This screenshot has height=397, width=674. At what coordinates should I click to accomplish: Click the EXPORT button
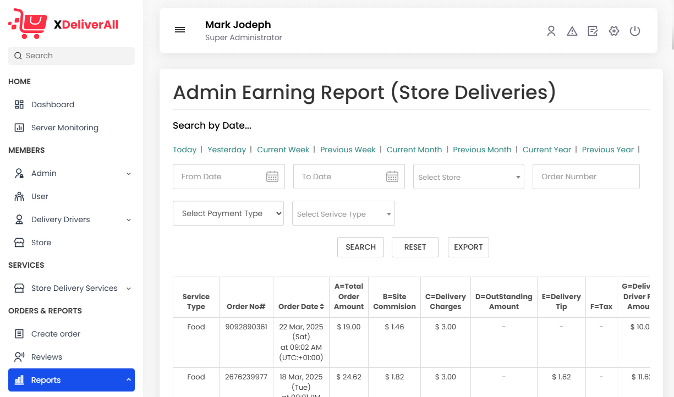point(468,247)
